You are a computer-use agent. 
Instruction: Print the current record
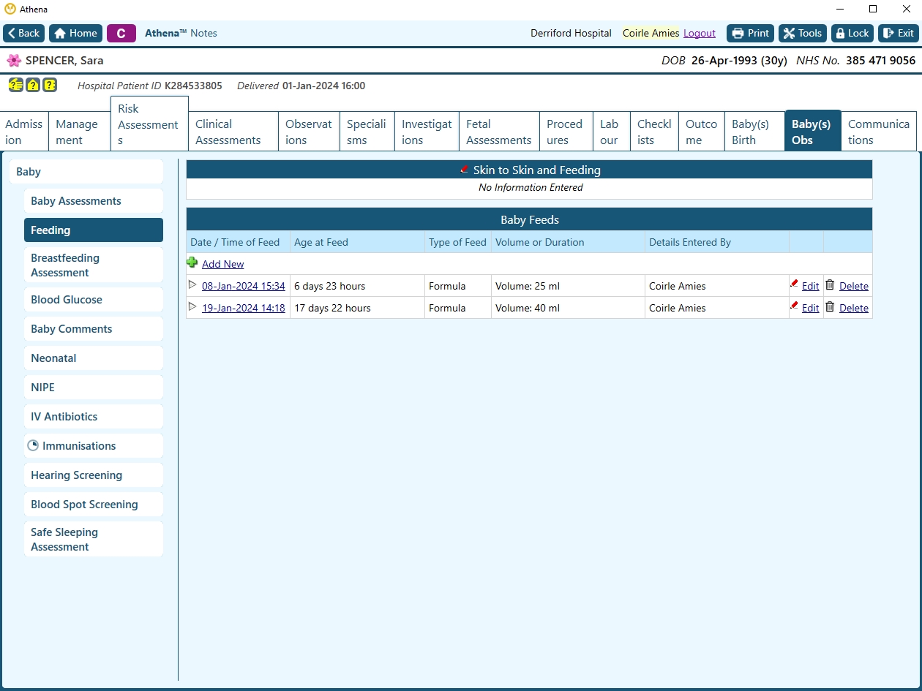[751, 34]
